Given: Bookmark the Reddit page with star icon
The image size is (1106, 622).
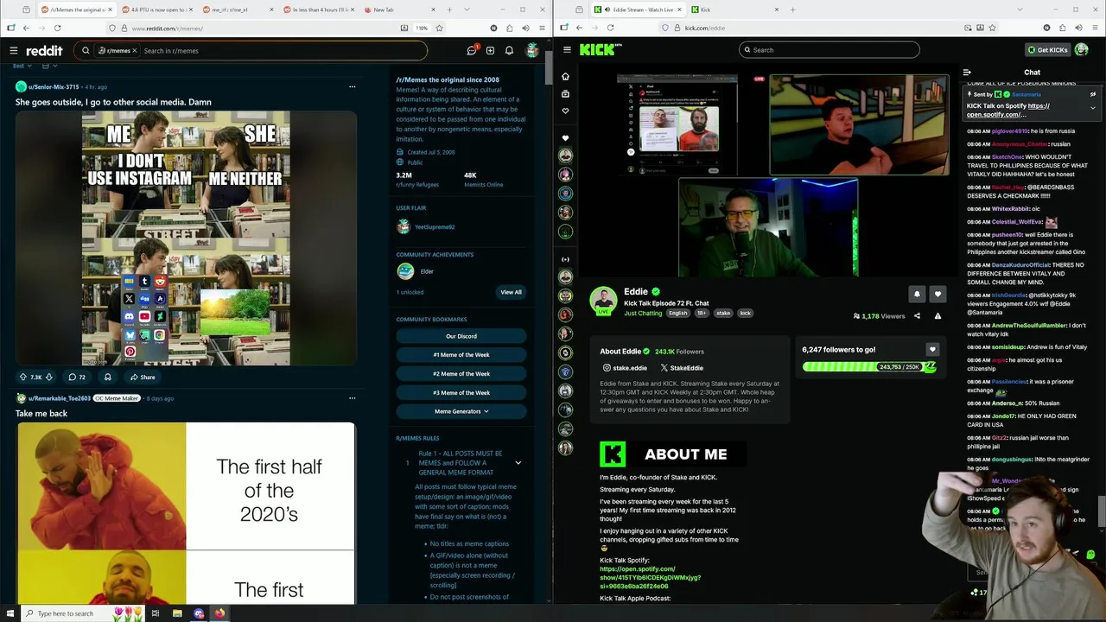Looking at the screenshot, I should click(439, 28).
